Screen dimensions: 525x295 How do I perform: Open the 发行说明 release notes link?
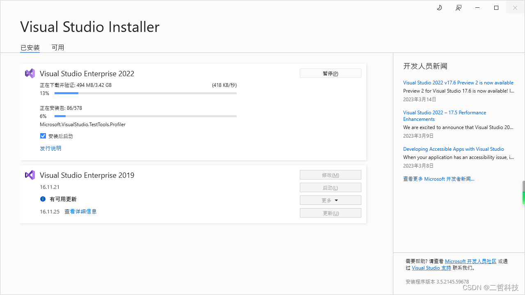click(x=50, y=148)
